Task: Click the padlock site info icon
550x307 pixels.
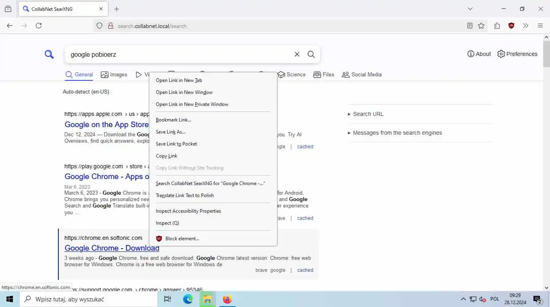Action: [x=111, y=26]
